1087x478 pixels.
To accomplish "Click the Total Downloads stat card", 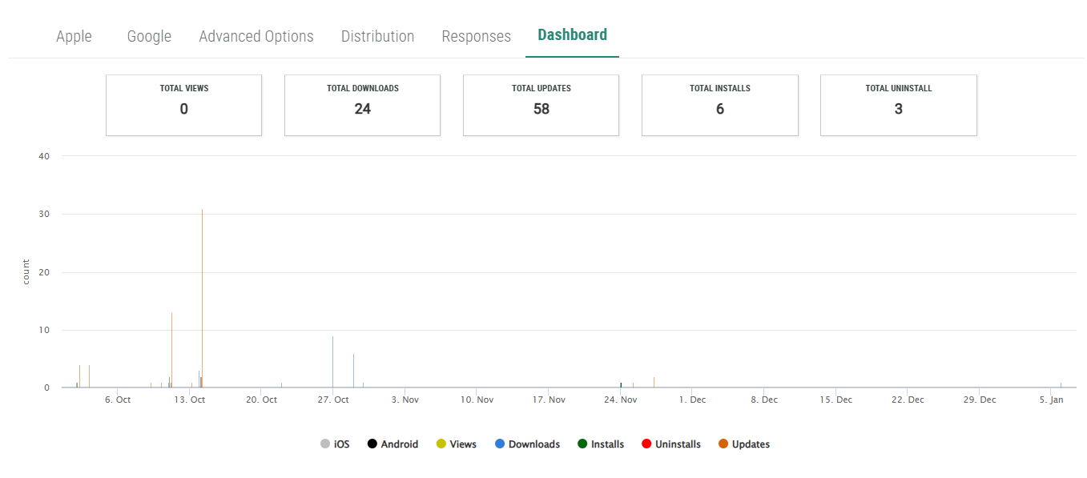I will [x=362, y=105].
